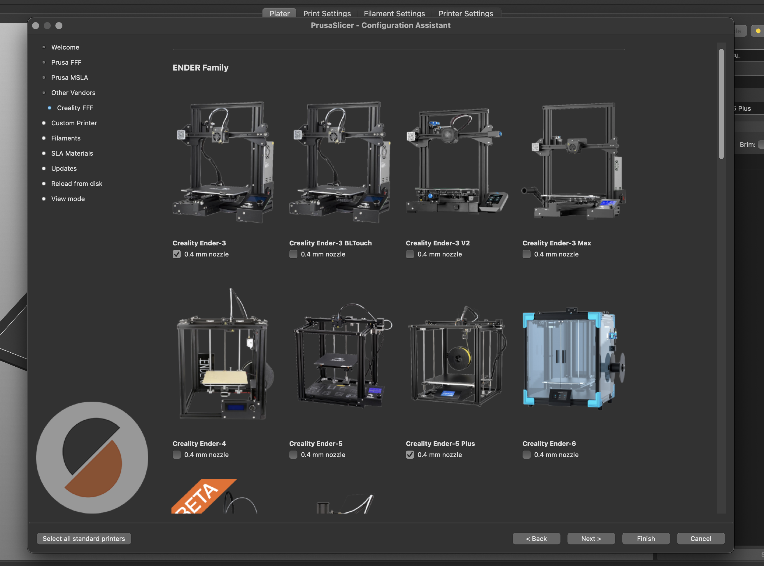Click the Ender-5 Plus printer image
The height and width of the screenshot is (566, 764).
tap(457, 356)
